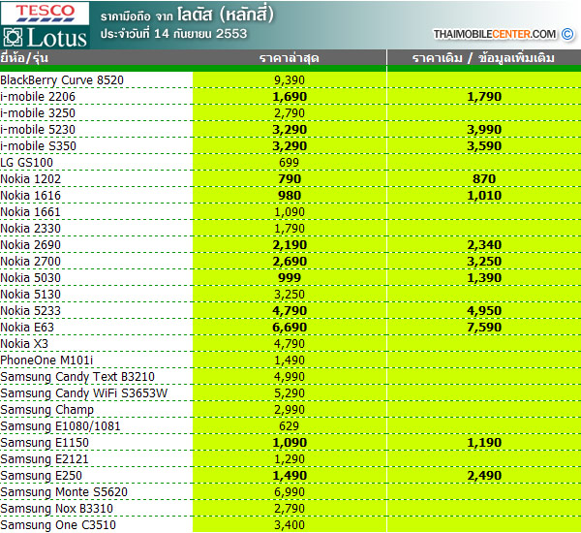Click the old price 3,590
This screenshot has height=533, width=581.
click(x=484, y=145)
